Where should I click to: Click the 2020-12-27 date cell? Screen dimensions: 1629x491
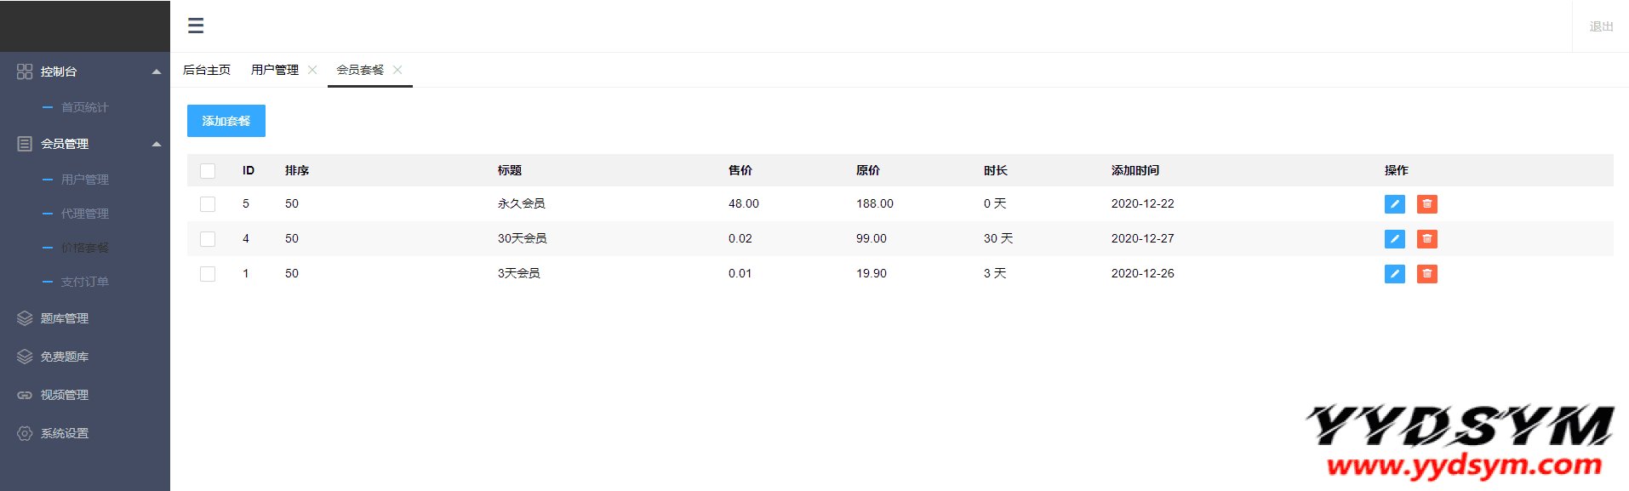1143,238
